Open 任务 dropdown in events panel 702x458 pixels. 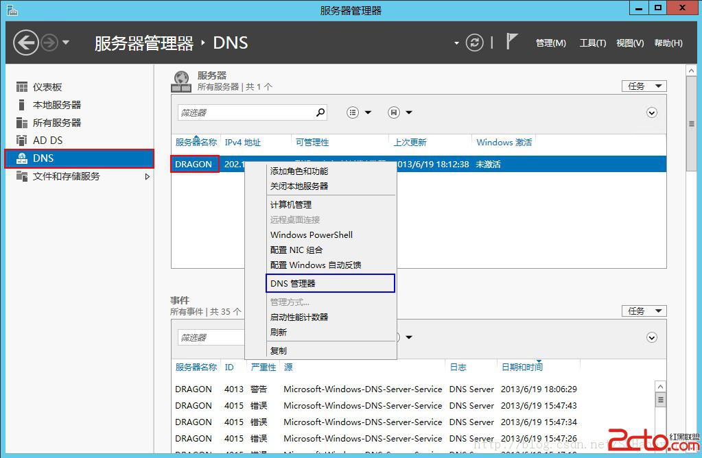(x=644, y=311)
